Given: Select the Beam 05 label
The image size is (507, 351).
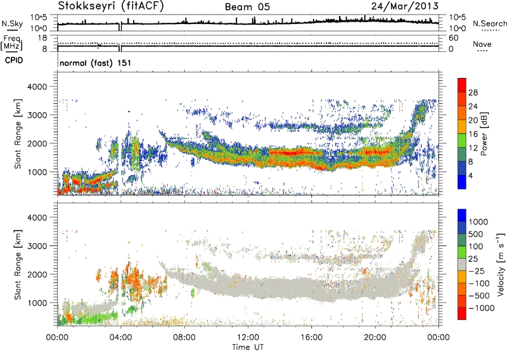Looking at the screenshot, I should click(x=247, y=7).
